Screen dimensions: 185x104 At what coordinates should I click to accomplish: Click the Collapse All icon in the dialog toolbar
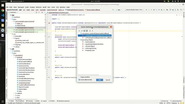point(92,31)
